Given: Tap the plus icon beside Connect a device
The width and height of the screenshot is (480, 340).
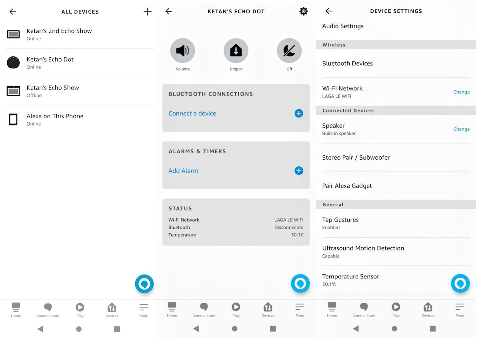Looking at the screenshot, I should click(x=299, y=114).
